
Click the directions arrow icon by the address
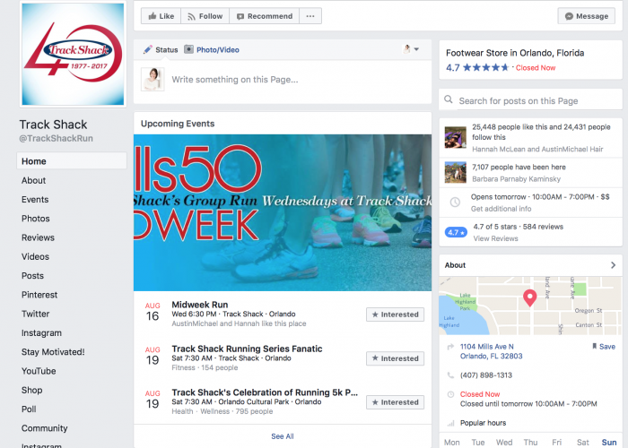tap(450, 347)
